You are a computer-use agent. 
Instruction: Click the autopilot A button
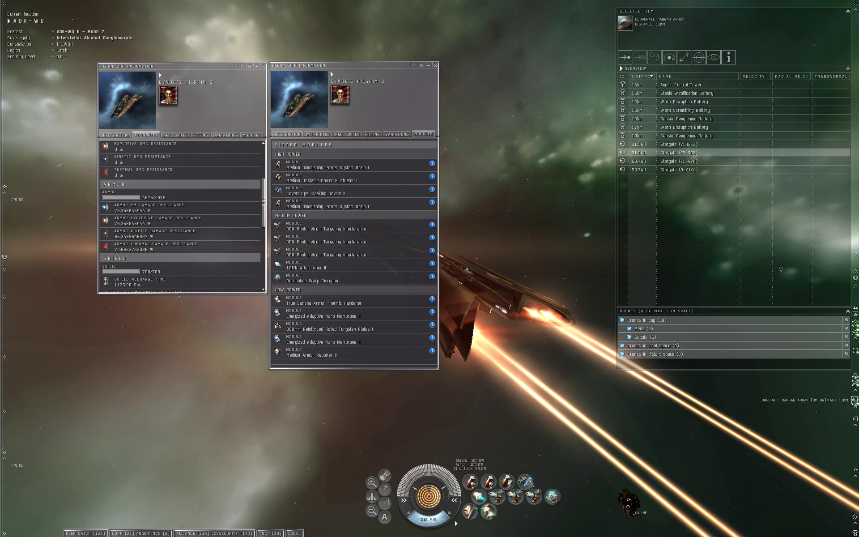384,517
